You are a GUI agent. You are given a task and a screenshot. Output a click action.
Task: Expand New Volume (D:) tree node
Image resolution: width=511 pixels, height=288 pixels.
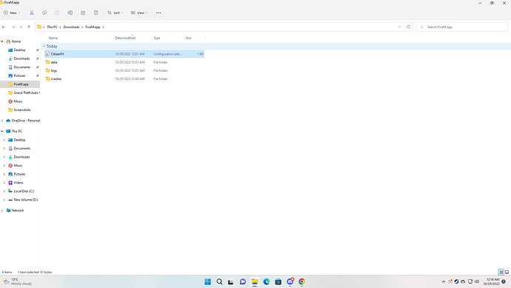point(4,200)
